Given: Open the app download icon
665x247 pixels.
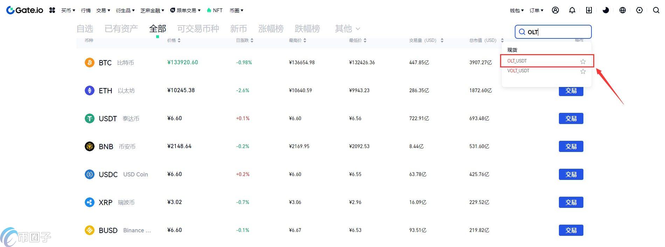Looking at the screenshot, I should 589,10.
